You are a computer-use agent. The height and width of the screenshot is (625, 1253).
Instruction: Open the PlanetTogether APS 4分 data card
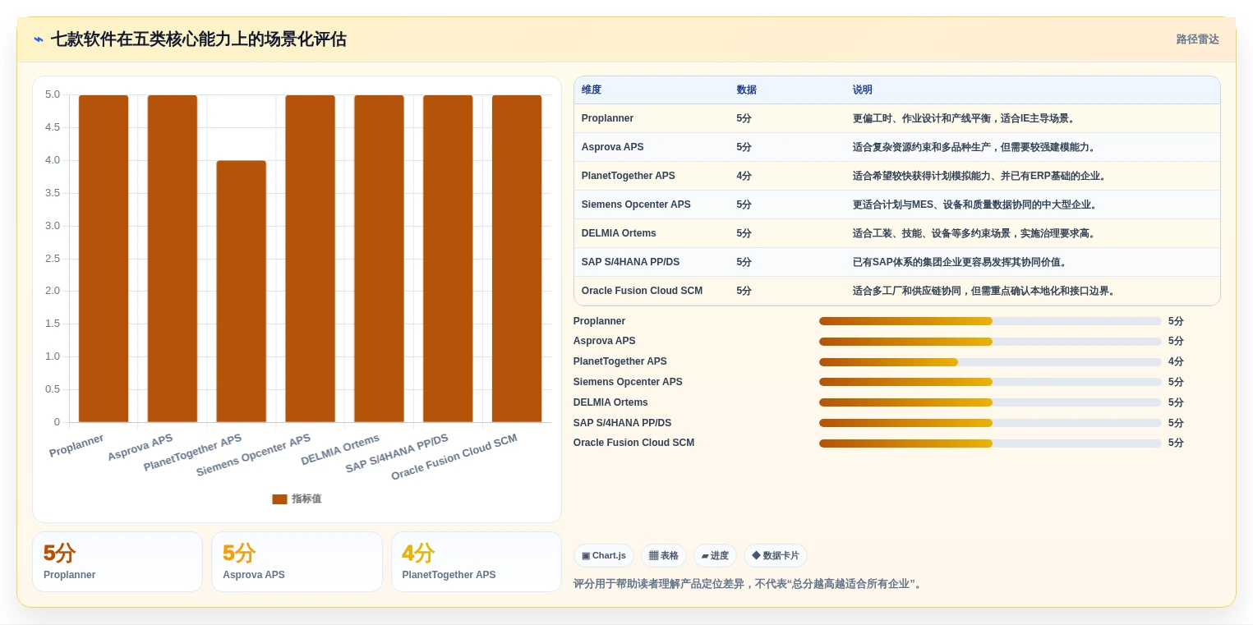pyautogui.click(x=477, y=562)
